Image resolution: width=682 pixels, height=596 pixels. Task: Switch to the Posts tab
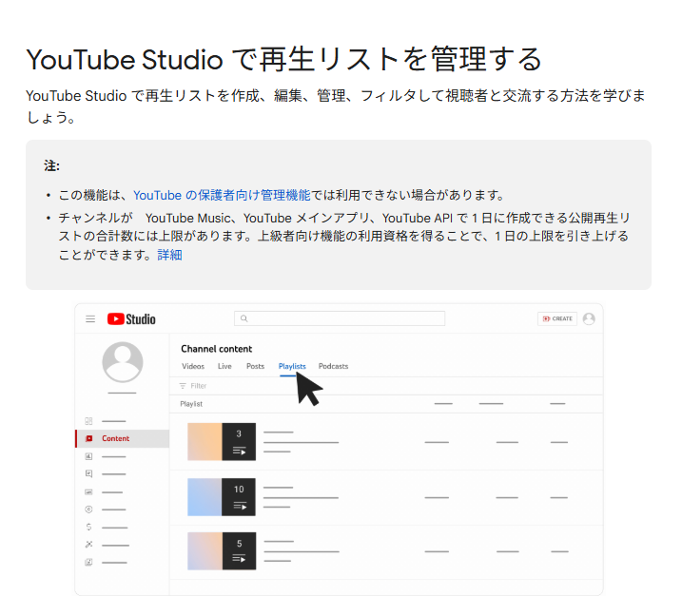255,366
